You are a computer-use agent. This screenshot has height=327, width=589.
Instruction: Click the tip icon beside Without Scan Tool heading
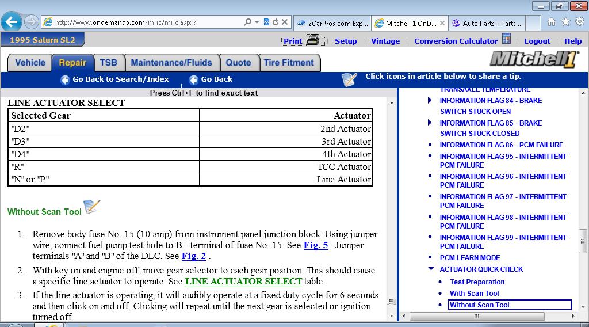click(91, 207)
